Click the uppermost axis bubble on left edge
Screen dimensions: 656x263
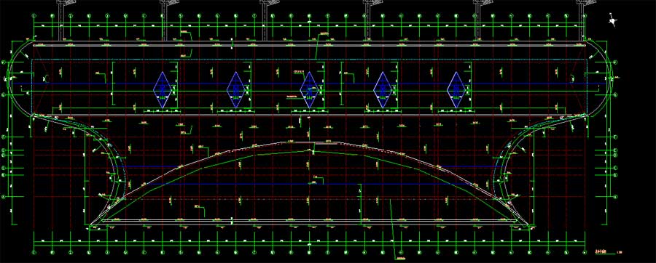tap(4, 62)
